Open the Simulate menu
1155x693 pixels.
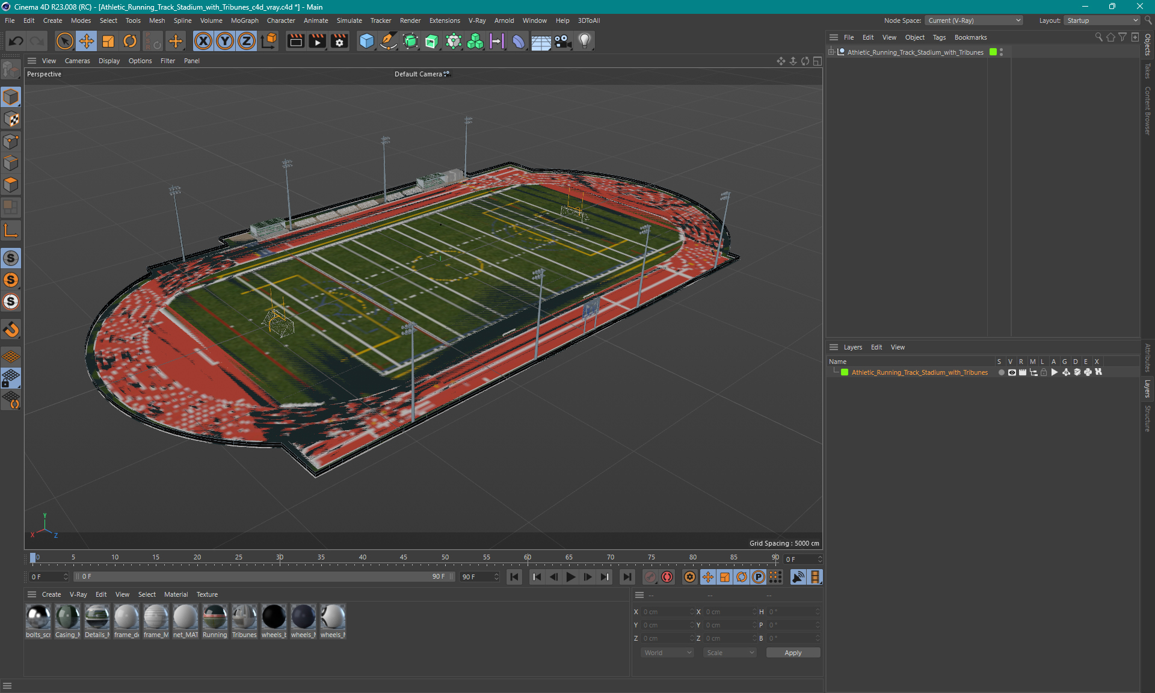click(x=349, y=20)
